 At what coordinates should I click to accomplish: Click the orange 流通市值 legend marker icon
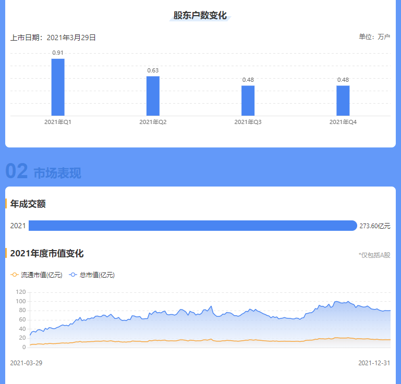coord(15,275)
